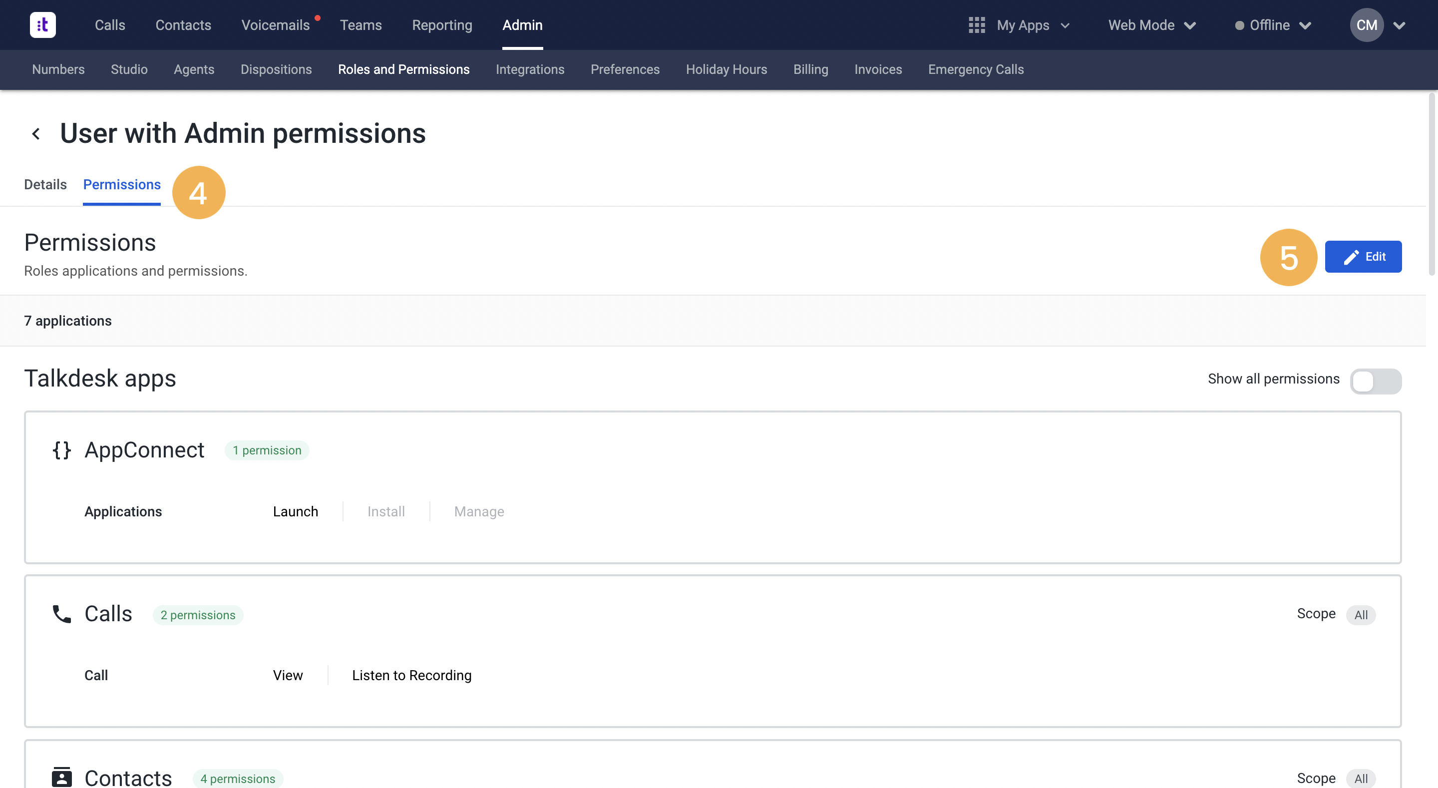
Task: Click the Calls phone icon
Action: pos(61,614)
